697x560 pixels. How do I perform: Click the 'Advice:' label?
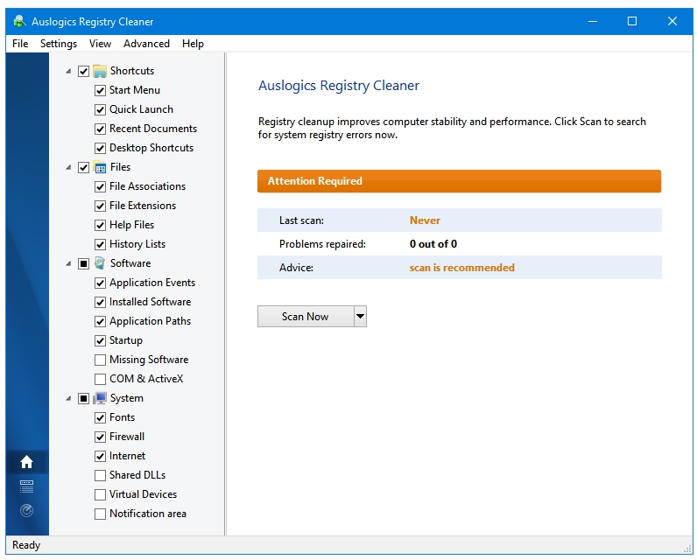[296, 268]
